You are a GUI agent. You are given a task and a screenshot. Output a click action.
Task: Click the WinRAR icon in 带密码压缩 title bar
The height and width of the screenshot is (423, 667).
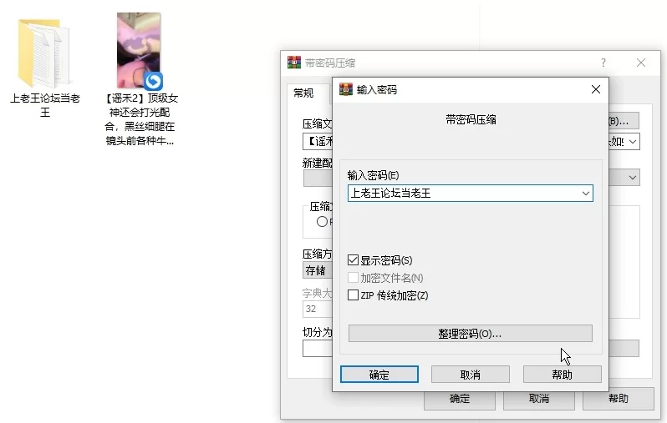294,63
